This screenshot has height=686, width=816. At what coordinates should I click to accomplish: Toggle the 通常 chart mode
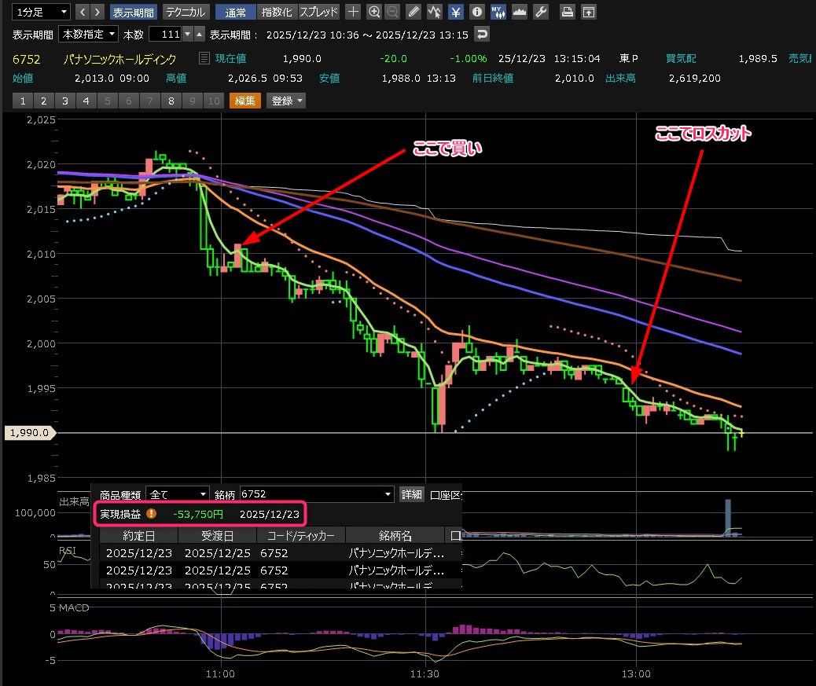coord(235,12)
